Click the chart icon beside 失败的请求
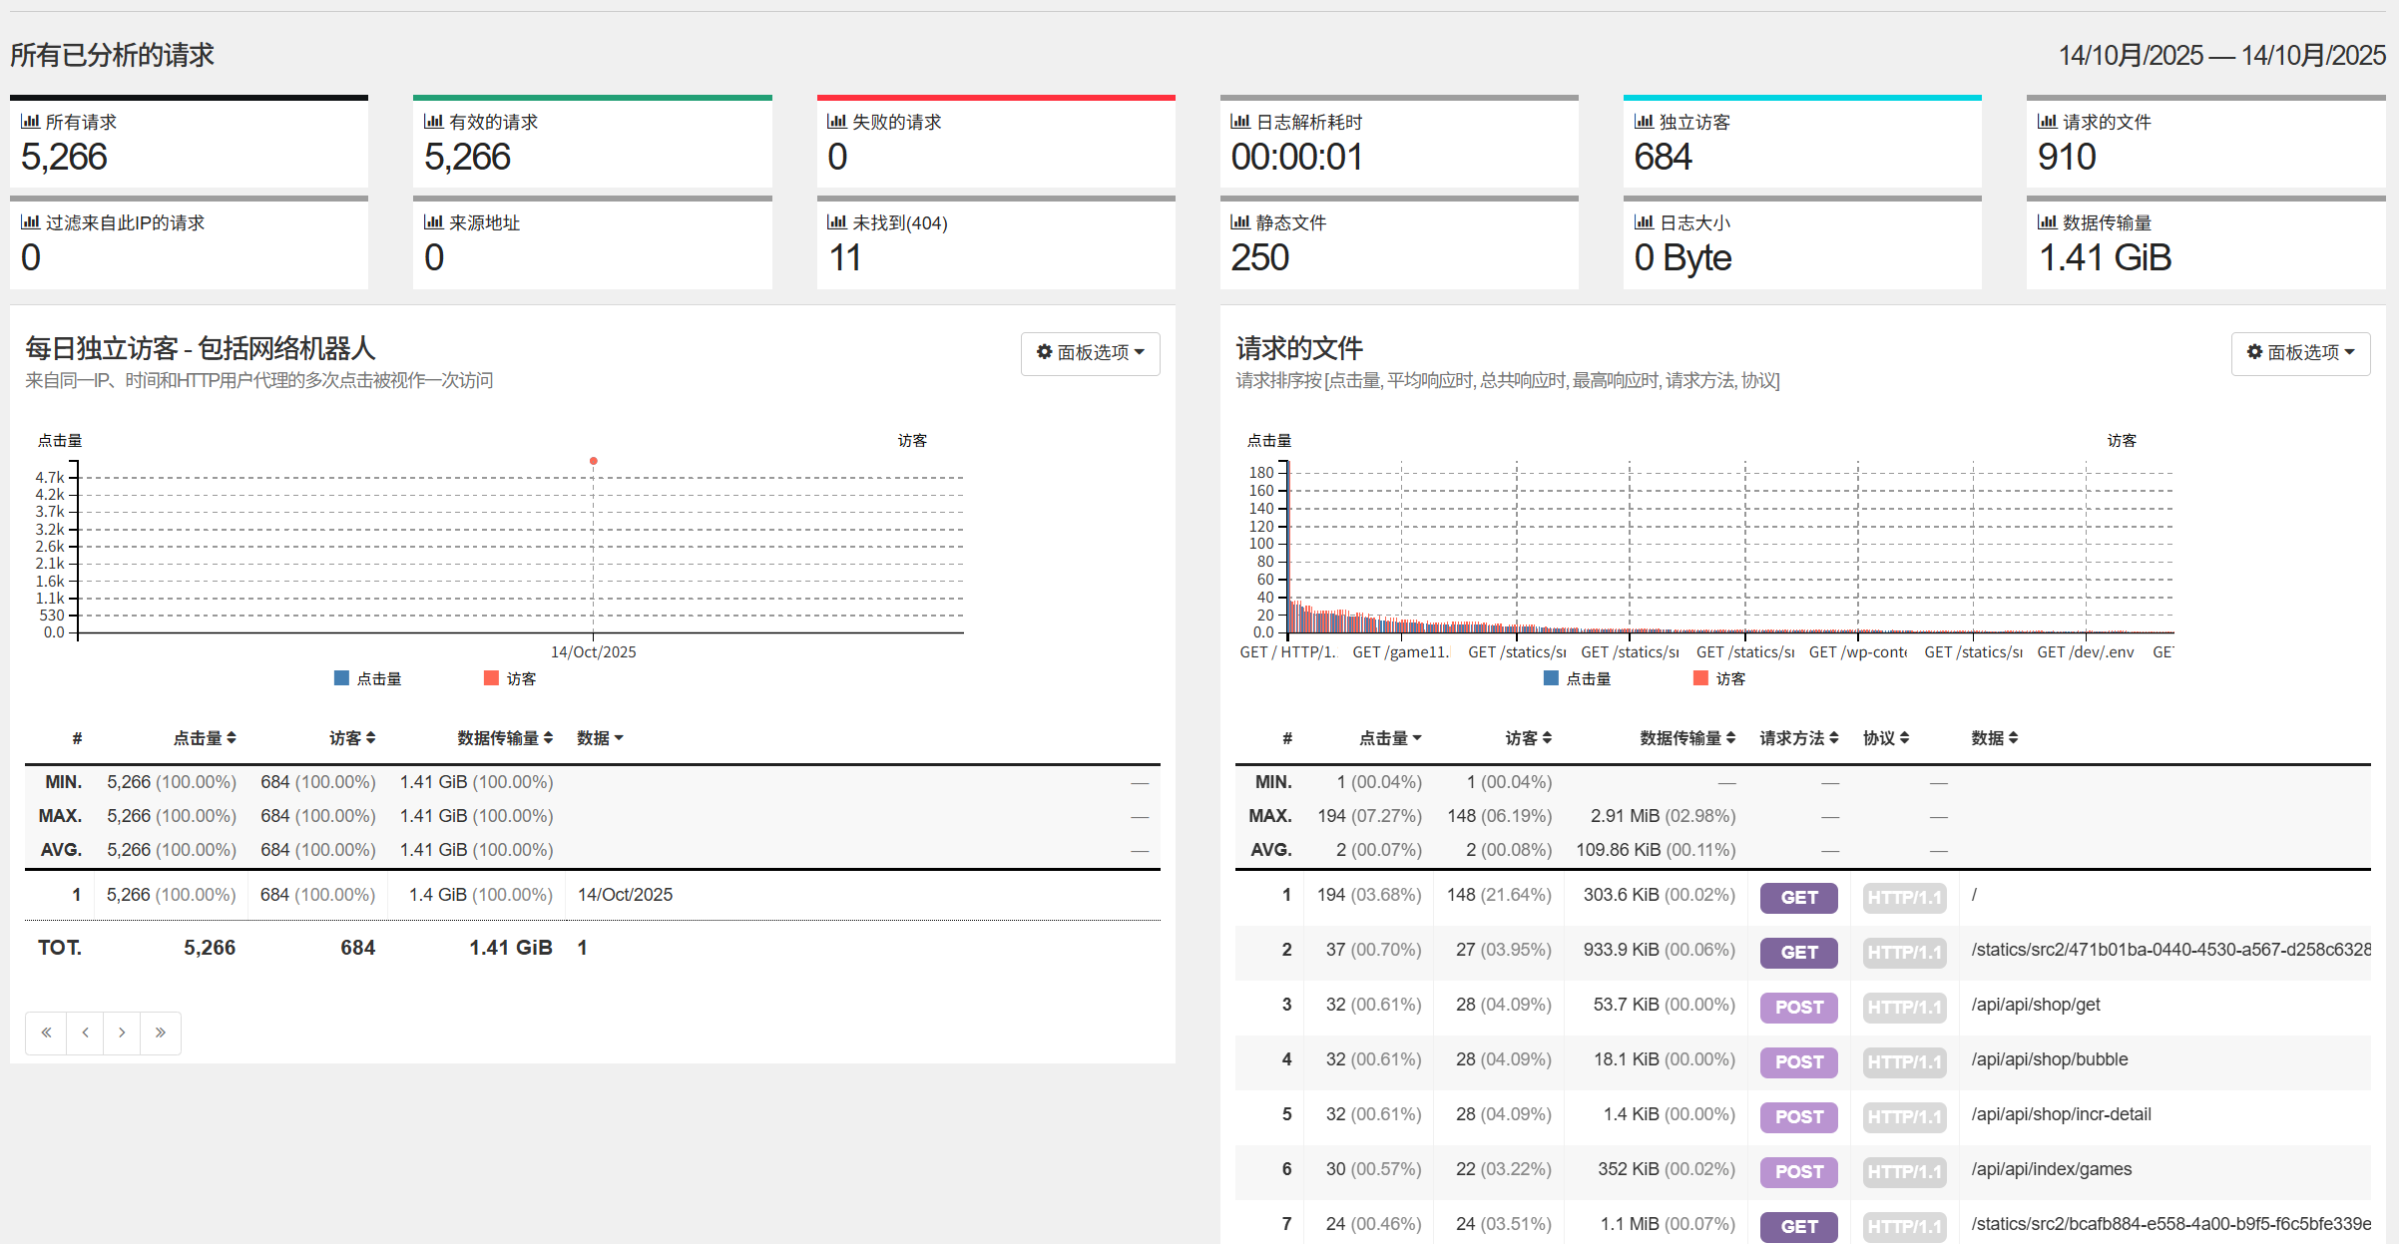The width and height of the screenshot is (2399, 1244). [836, 122]
